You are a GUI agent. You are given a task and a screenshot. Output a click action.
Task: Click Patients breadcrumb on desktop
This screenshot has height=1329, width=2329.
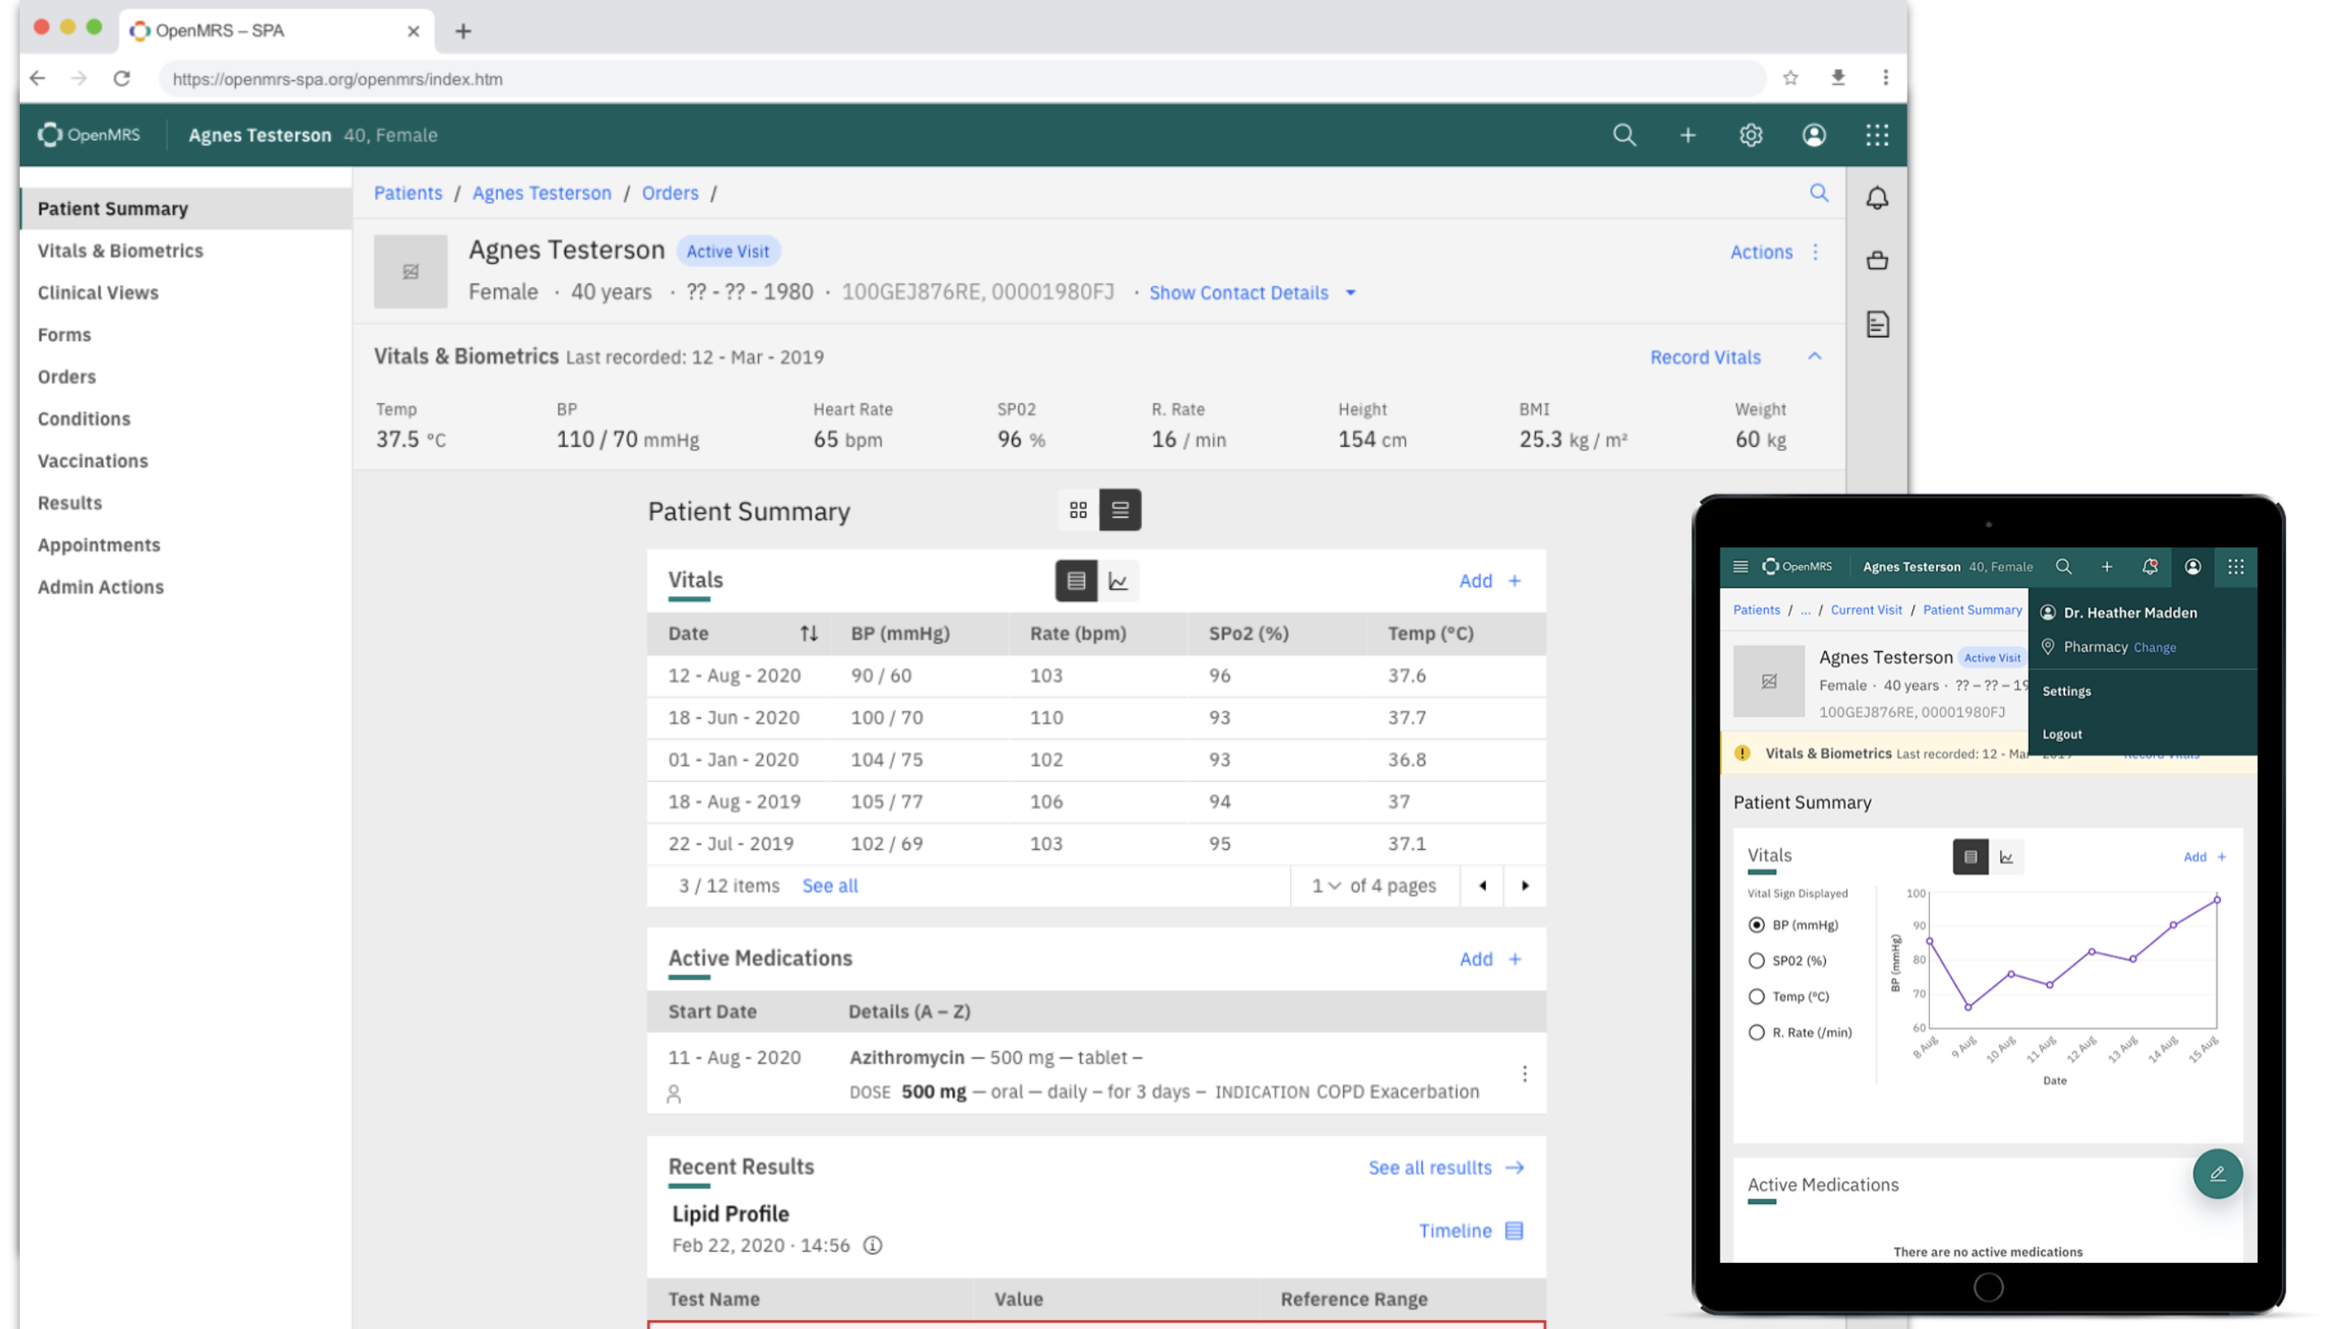pyautogui.click(x=407, y=193)
